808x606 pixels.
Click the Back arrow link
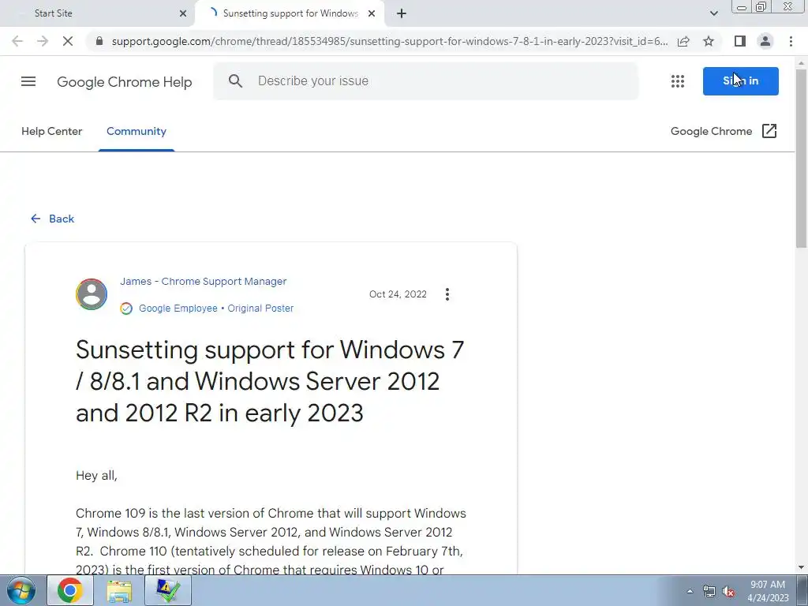[x=52, y=219]
